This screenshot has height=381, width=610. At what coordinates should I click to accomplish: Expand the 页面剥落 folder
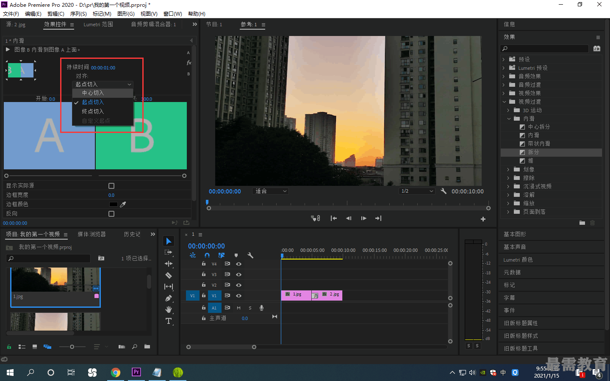(508, 212)
